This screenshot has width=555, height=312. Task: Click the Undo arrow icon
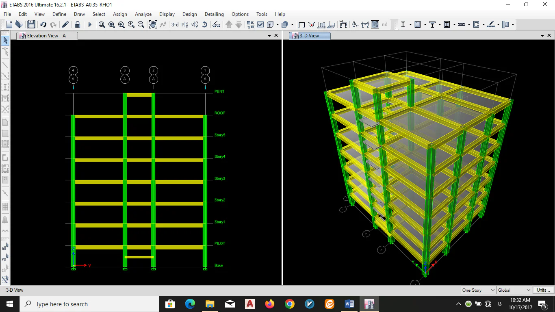[x=43, y=24]
